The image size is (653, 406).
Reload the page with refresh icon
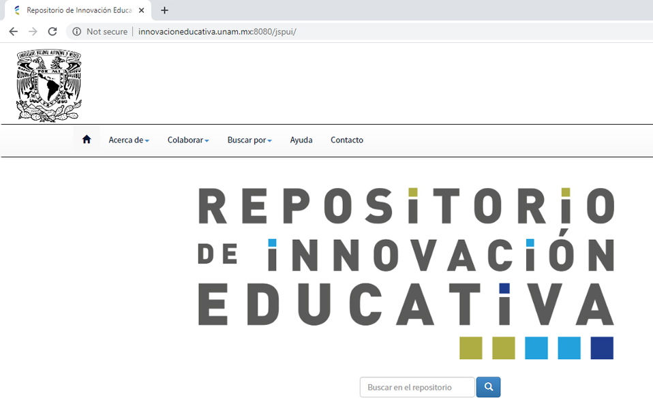52,31
